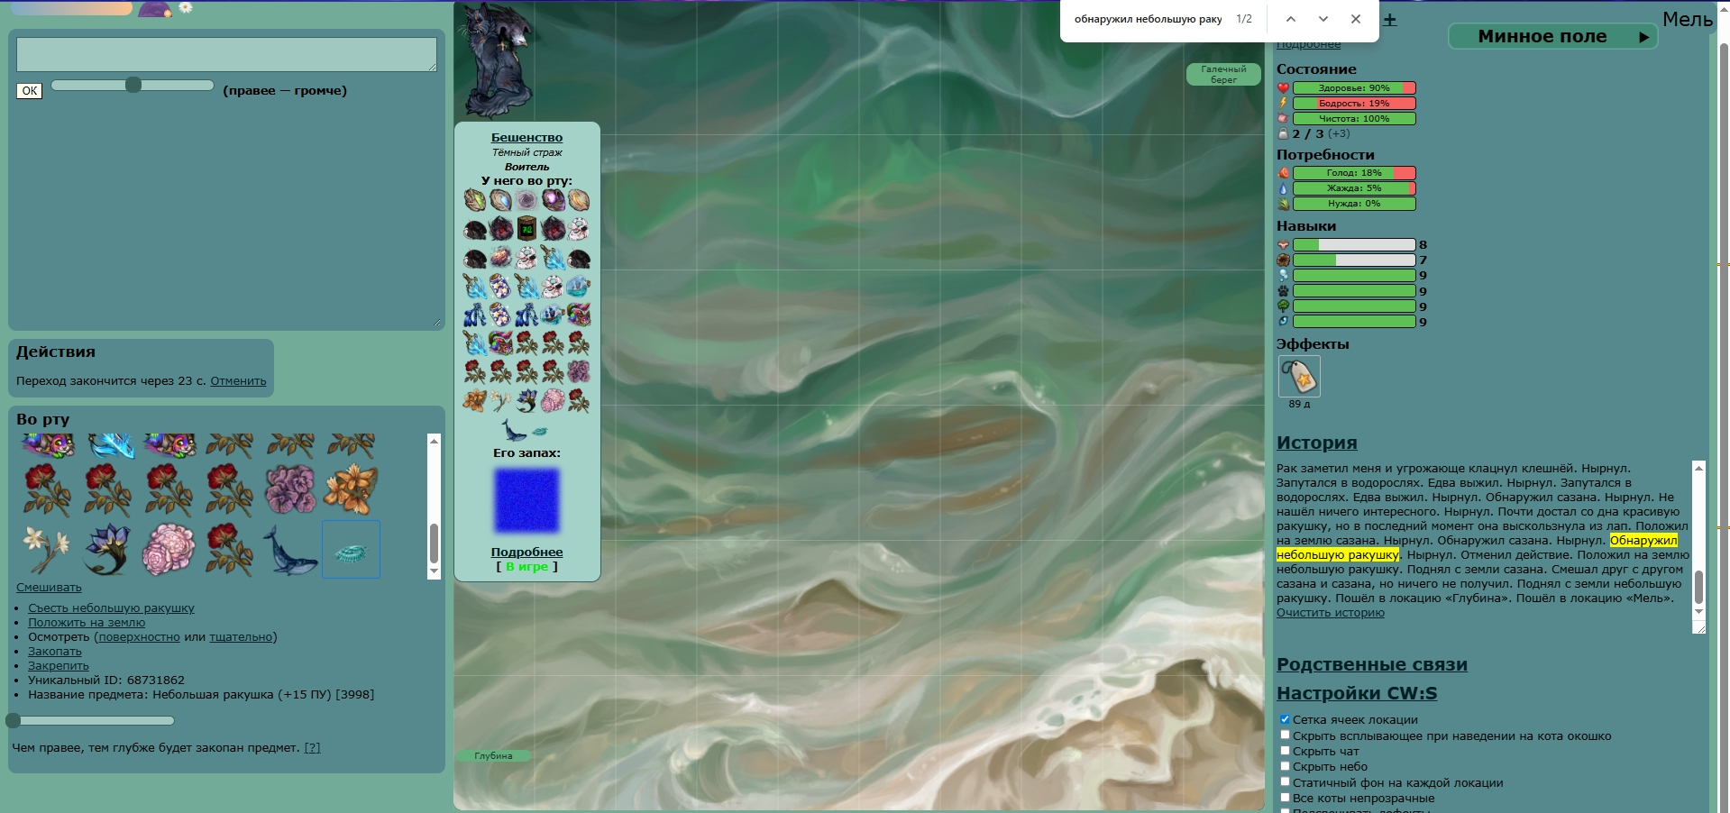Inspect the item поверхностно
Screen dimensions: 1730x813
pyautogui.click(x=139, y=637)
